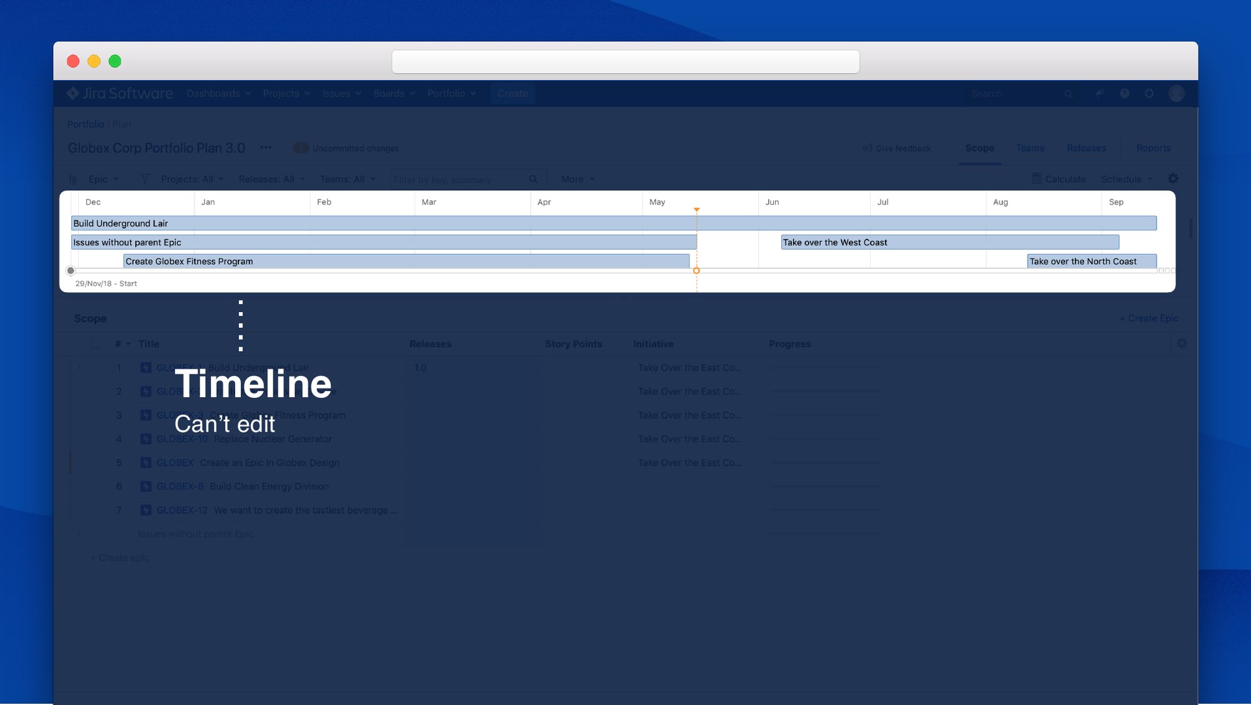1251x705 pixels.
Task: Click the + Create epic link below the table
Action: coord(119,558)
